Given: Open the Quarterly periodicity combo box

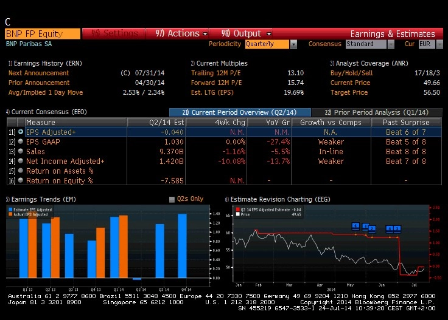Looking at the screenshot, I should pyautogui.click(x=267, y=44).
